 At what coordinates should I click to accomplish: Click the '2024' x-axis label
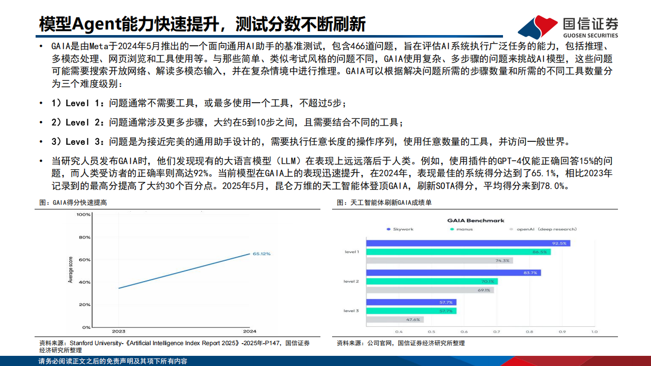(x=250, y=331)
